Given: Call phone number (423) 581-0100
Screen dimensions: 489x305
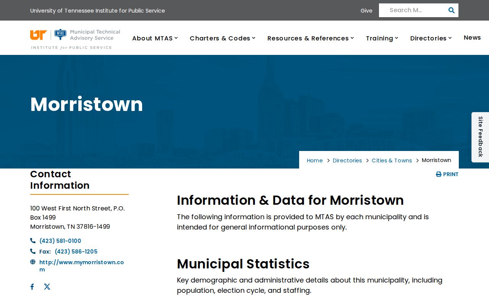Looking at the screenshot, I should (x=60, y=241).
